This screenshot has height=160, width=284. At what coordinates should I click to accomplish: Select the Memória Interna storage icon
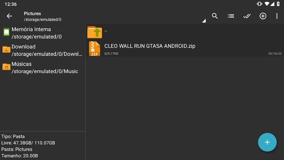pyautogui.click(x=6, y=32)
